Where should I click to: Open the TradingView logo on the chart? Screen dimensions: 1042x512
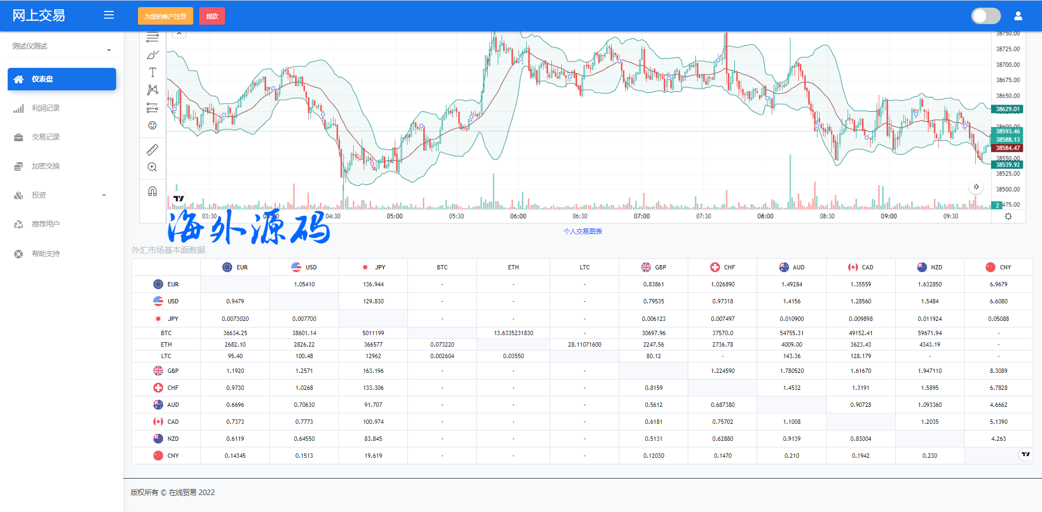[178, 198]
